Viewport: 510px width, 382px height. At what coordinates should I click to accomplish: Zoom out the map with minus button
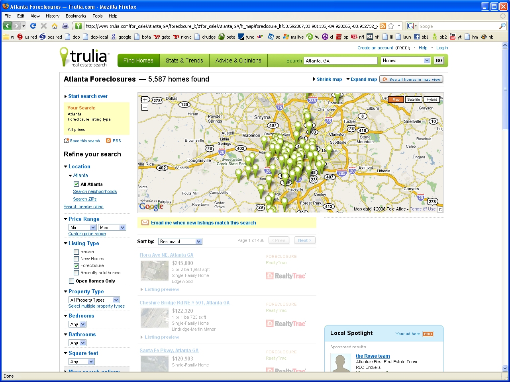pos(145,107)
